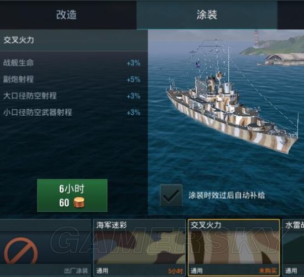Viewport: 304px width, 277px height.
Task: Click the 战舰生命 +3% stat row
Action: click(x=72, y=63)
